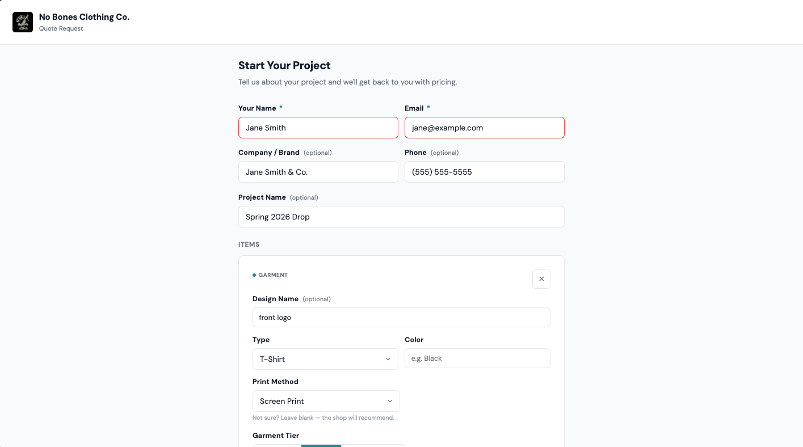Screen dimensions: 803x447
Task: Click the Your Name field with Jane Smith
Action: (x=318, y=128)
